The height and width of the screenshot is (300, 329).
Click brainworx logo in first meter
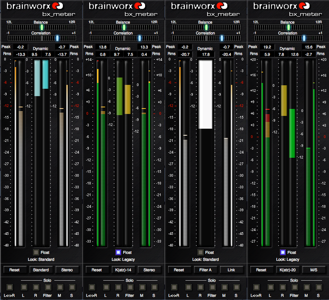click(35, 6)
